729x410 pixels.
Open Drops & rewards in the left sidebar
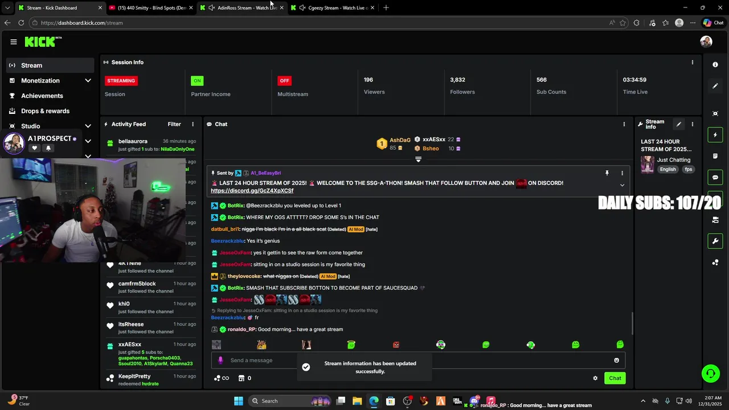pyautogui.click(x=50, y=111)
